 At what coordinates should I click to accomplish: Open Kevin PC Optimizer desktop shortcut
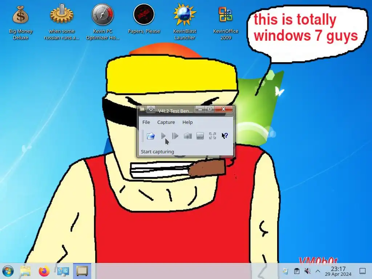[x=102, y=23]
